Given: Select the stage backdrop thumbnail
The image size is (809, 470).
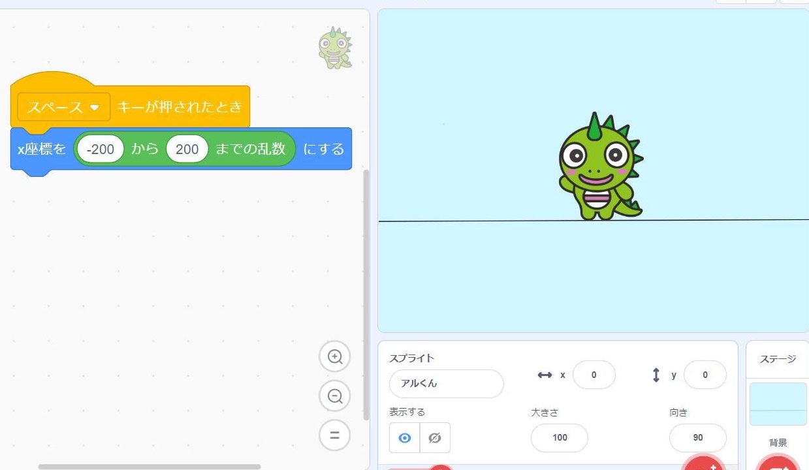Looking at the screenshot, I should point(778,404).
